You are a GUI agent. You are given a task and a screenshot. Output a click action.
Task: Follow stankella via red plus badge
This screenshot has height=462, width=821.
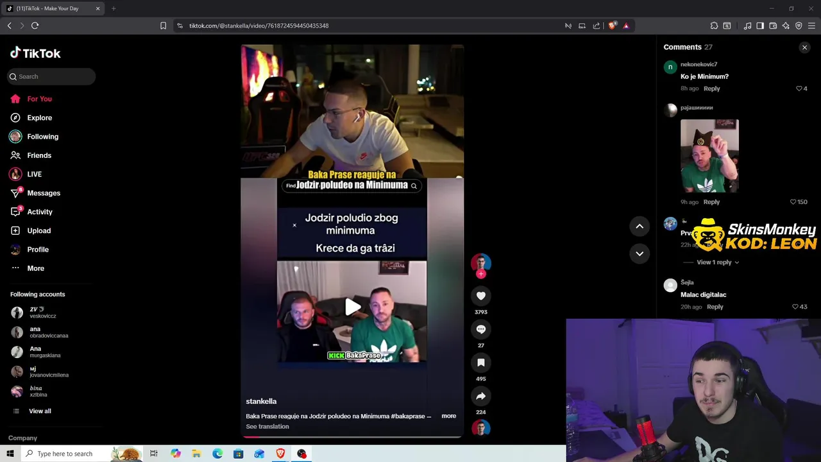pos(481,274)
